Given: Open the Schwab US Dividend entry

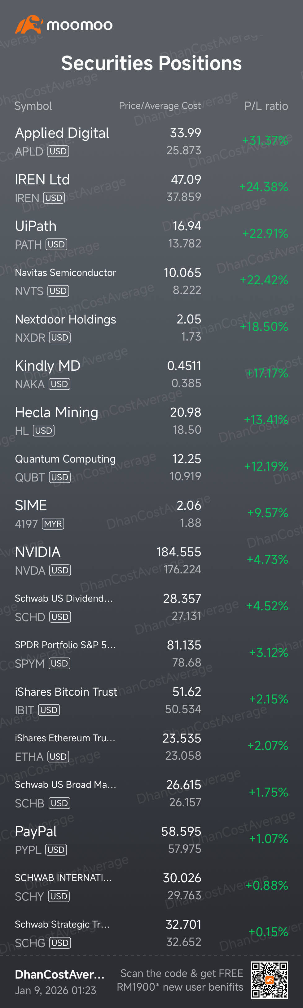Looking at the screenshot, I should pyautogui.click(x=151, y=607).
